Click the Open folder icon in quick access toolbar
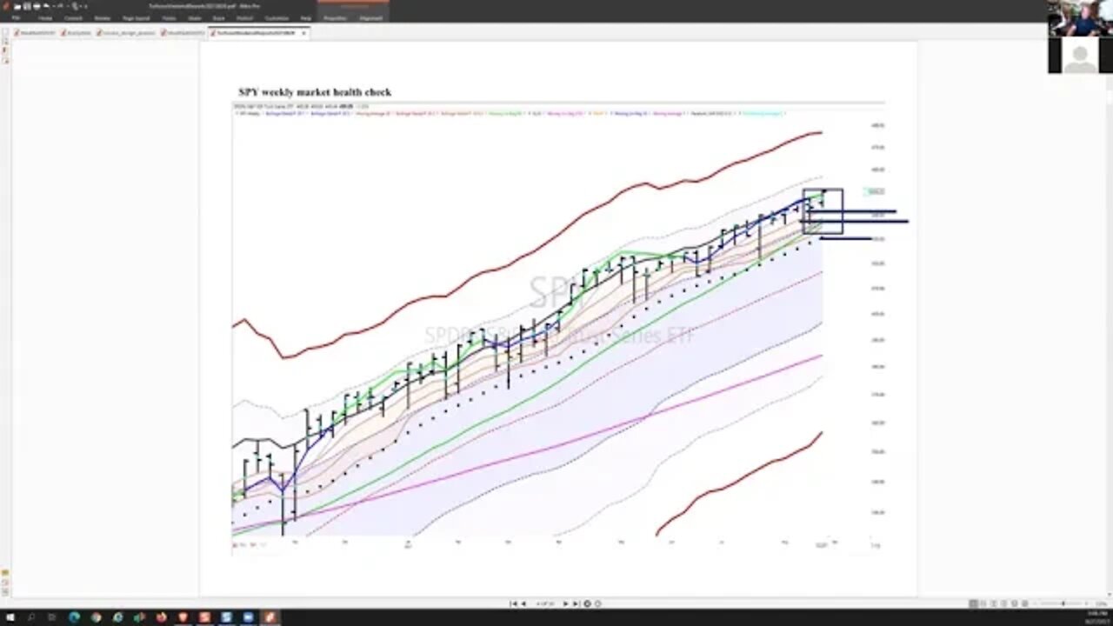The image size is (1113, 626). click(x=18, y=5)
